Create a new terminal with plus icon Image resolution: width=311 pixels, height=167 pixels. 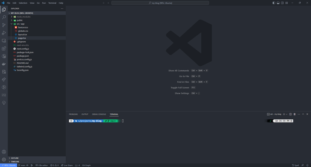click(x=284, y=114)
